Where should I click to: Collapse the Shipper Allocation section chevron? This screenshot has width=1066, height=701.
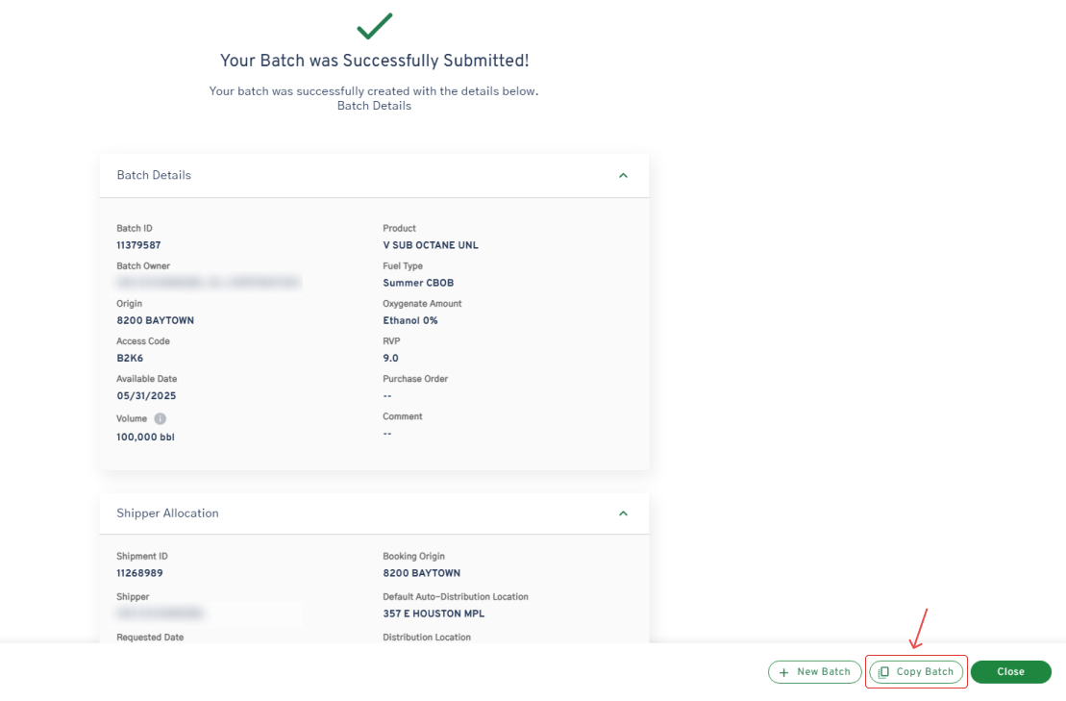click(624, 513)
